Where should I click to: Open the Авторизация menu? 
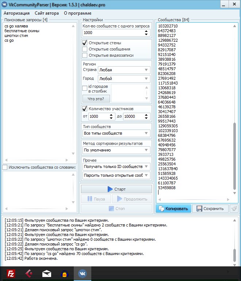point(16,13)
